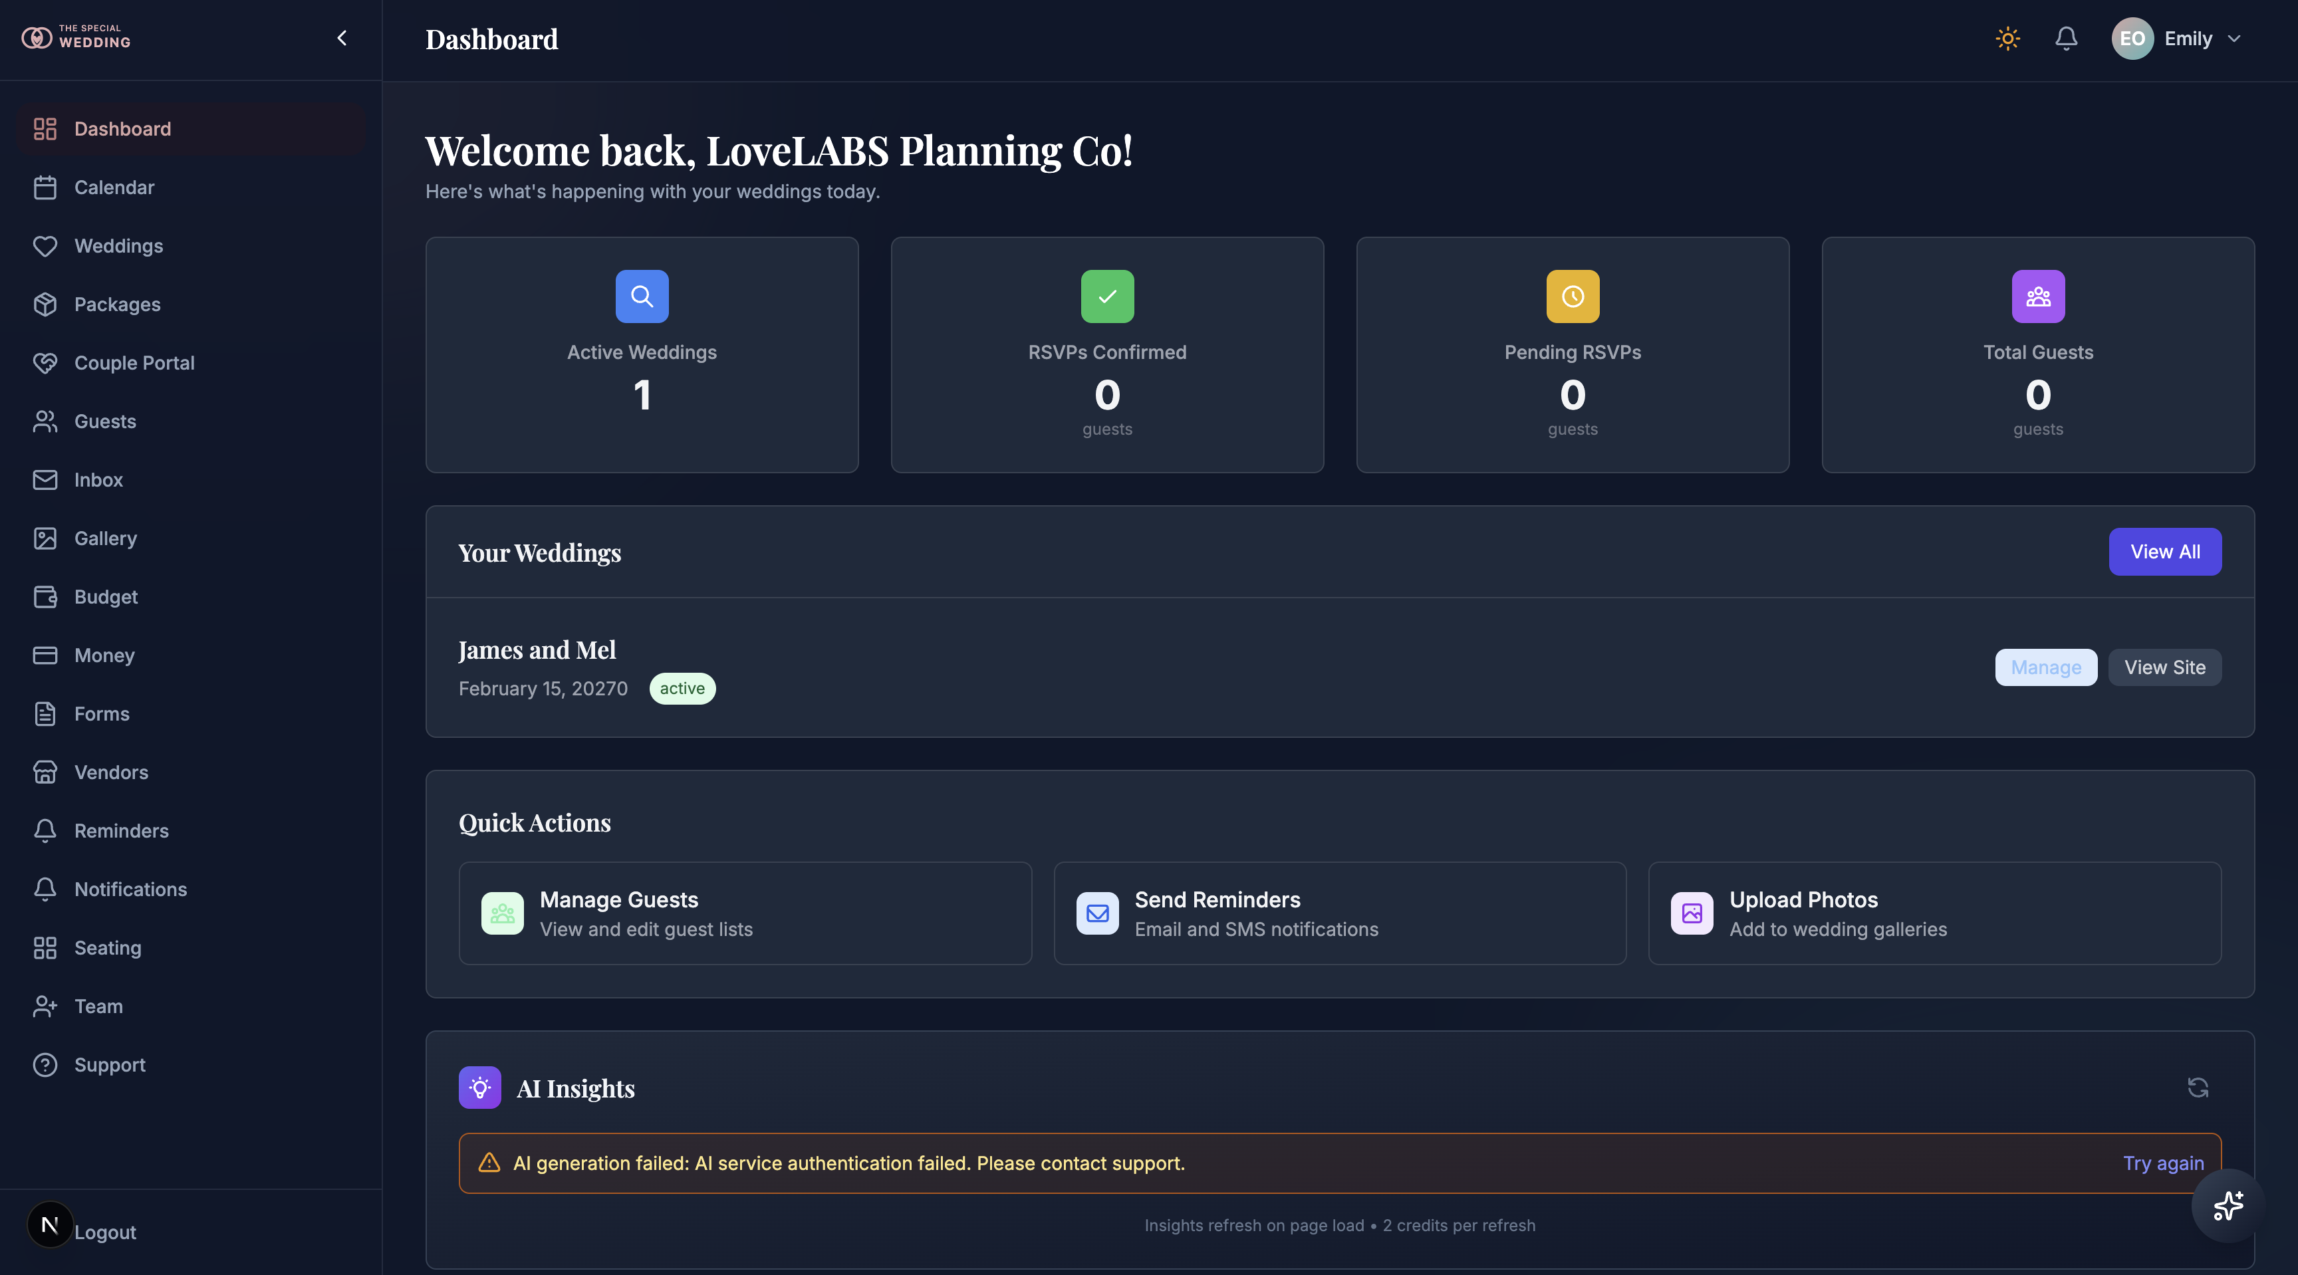
Task: Click the View All weddings button
Action: [x=2164, y=552]
